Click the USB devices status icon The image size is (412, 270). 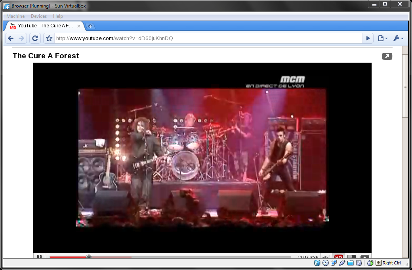point(342,262)
